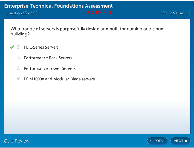Screen dimensions: 194x148
Task: Click the 'Performance Rack Servers' answer text
Action: tap(48, 58)
